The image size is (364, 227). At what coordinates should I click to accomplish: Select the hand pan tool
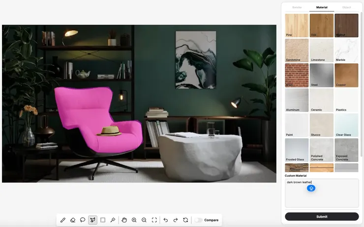(x=124, y=220)
